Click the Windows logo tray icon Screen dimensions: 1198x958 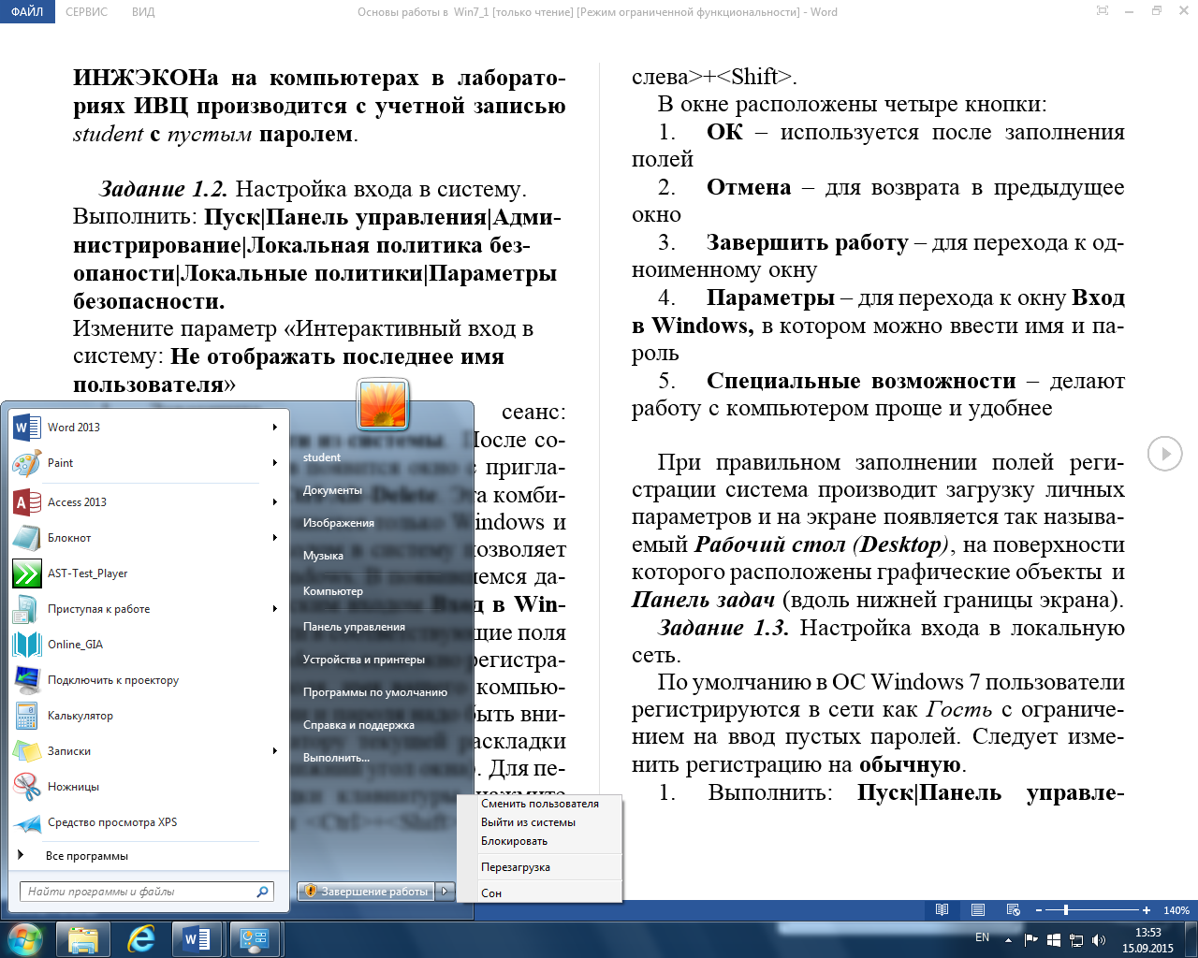click(x=1054, y=939)
